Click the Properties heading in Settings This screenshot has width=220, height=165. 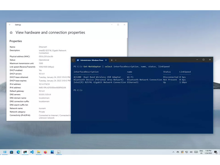pos(16,41)
